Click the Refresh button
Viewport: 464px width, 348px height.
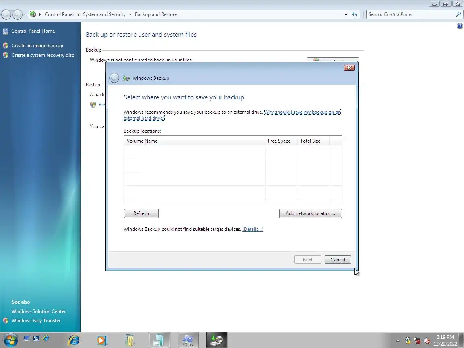(x=141, y=213)
